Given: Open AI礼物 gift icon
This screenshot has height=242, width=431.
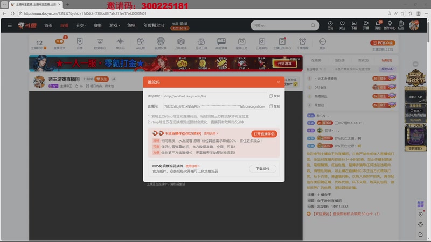Looking at the screenshot, I should coord(141,44).
